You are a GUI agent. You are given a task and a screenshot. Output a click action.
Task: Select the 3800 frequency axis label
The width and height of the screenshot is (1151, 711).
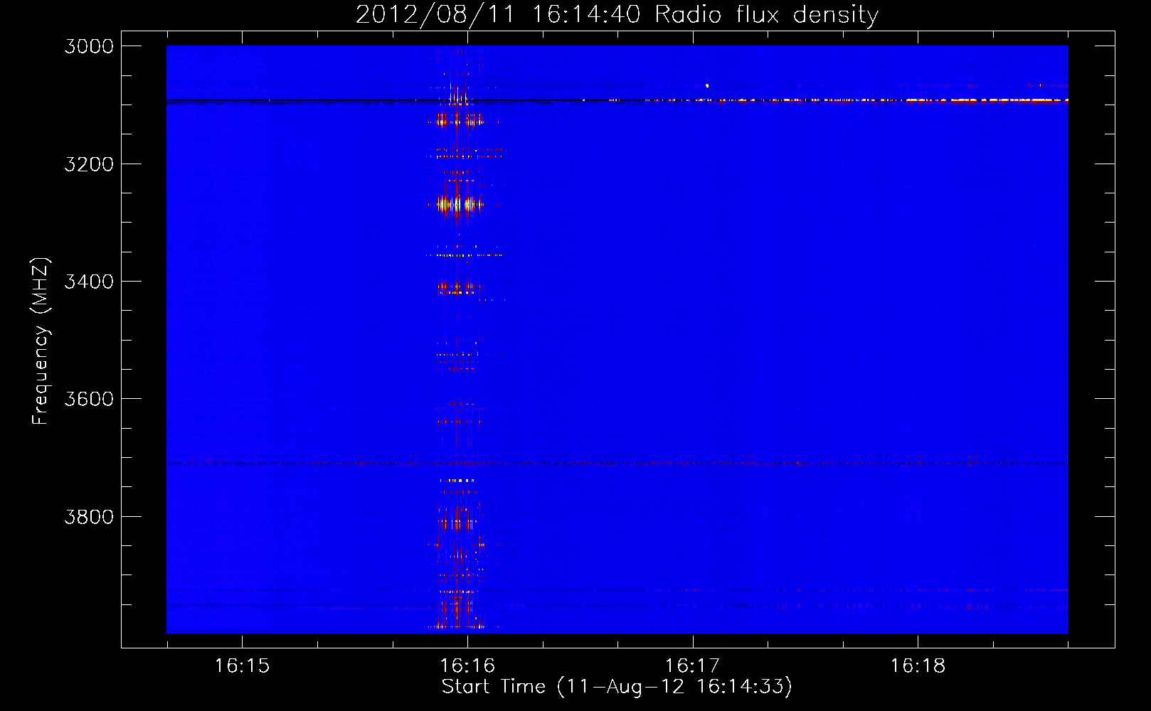89,517
